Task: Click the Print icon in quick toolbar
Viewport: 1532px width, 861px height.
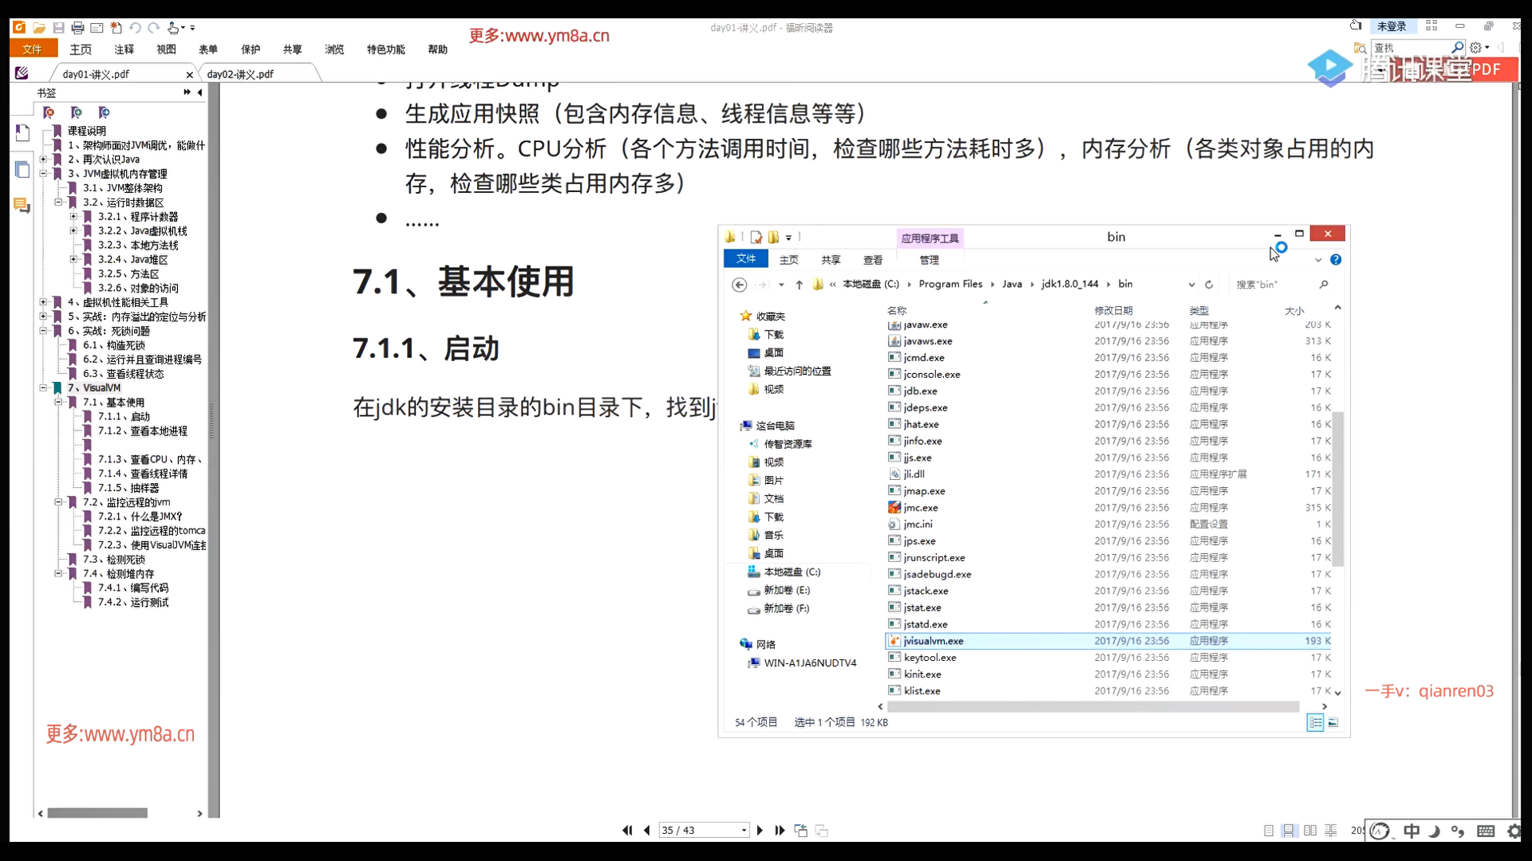Action: (77, 28)
